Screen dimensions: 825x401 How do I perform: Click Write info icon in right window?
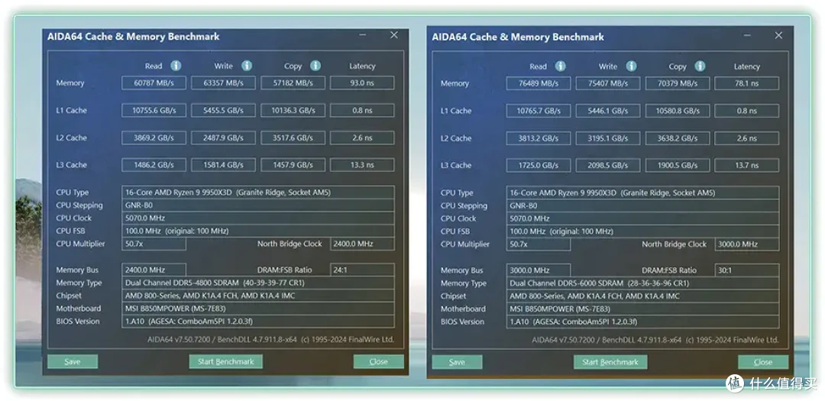click(632, 66)
